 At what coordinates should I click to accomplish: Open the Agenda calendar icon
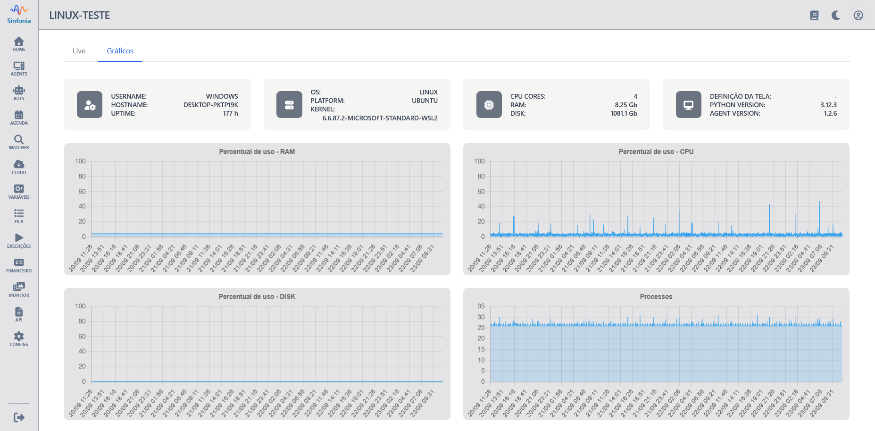[19, 118]
